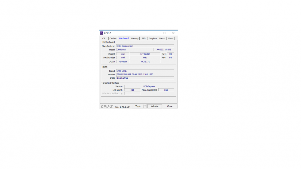Click the empty Side Band Addressing field

tap(132, 94)
